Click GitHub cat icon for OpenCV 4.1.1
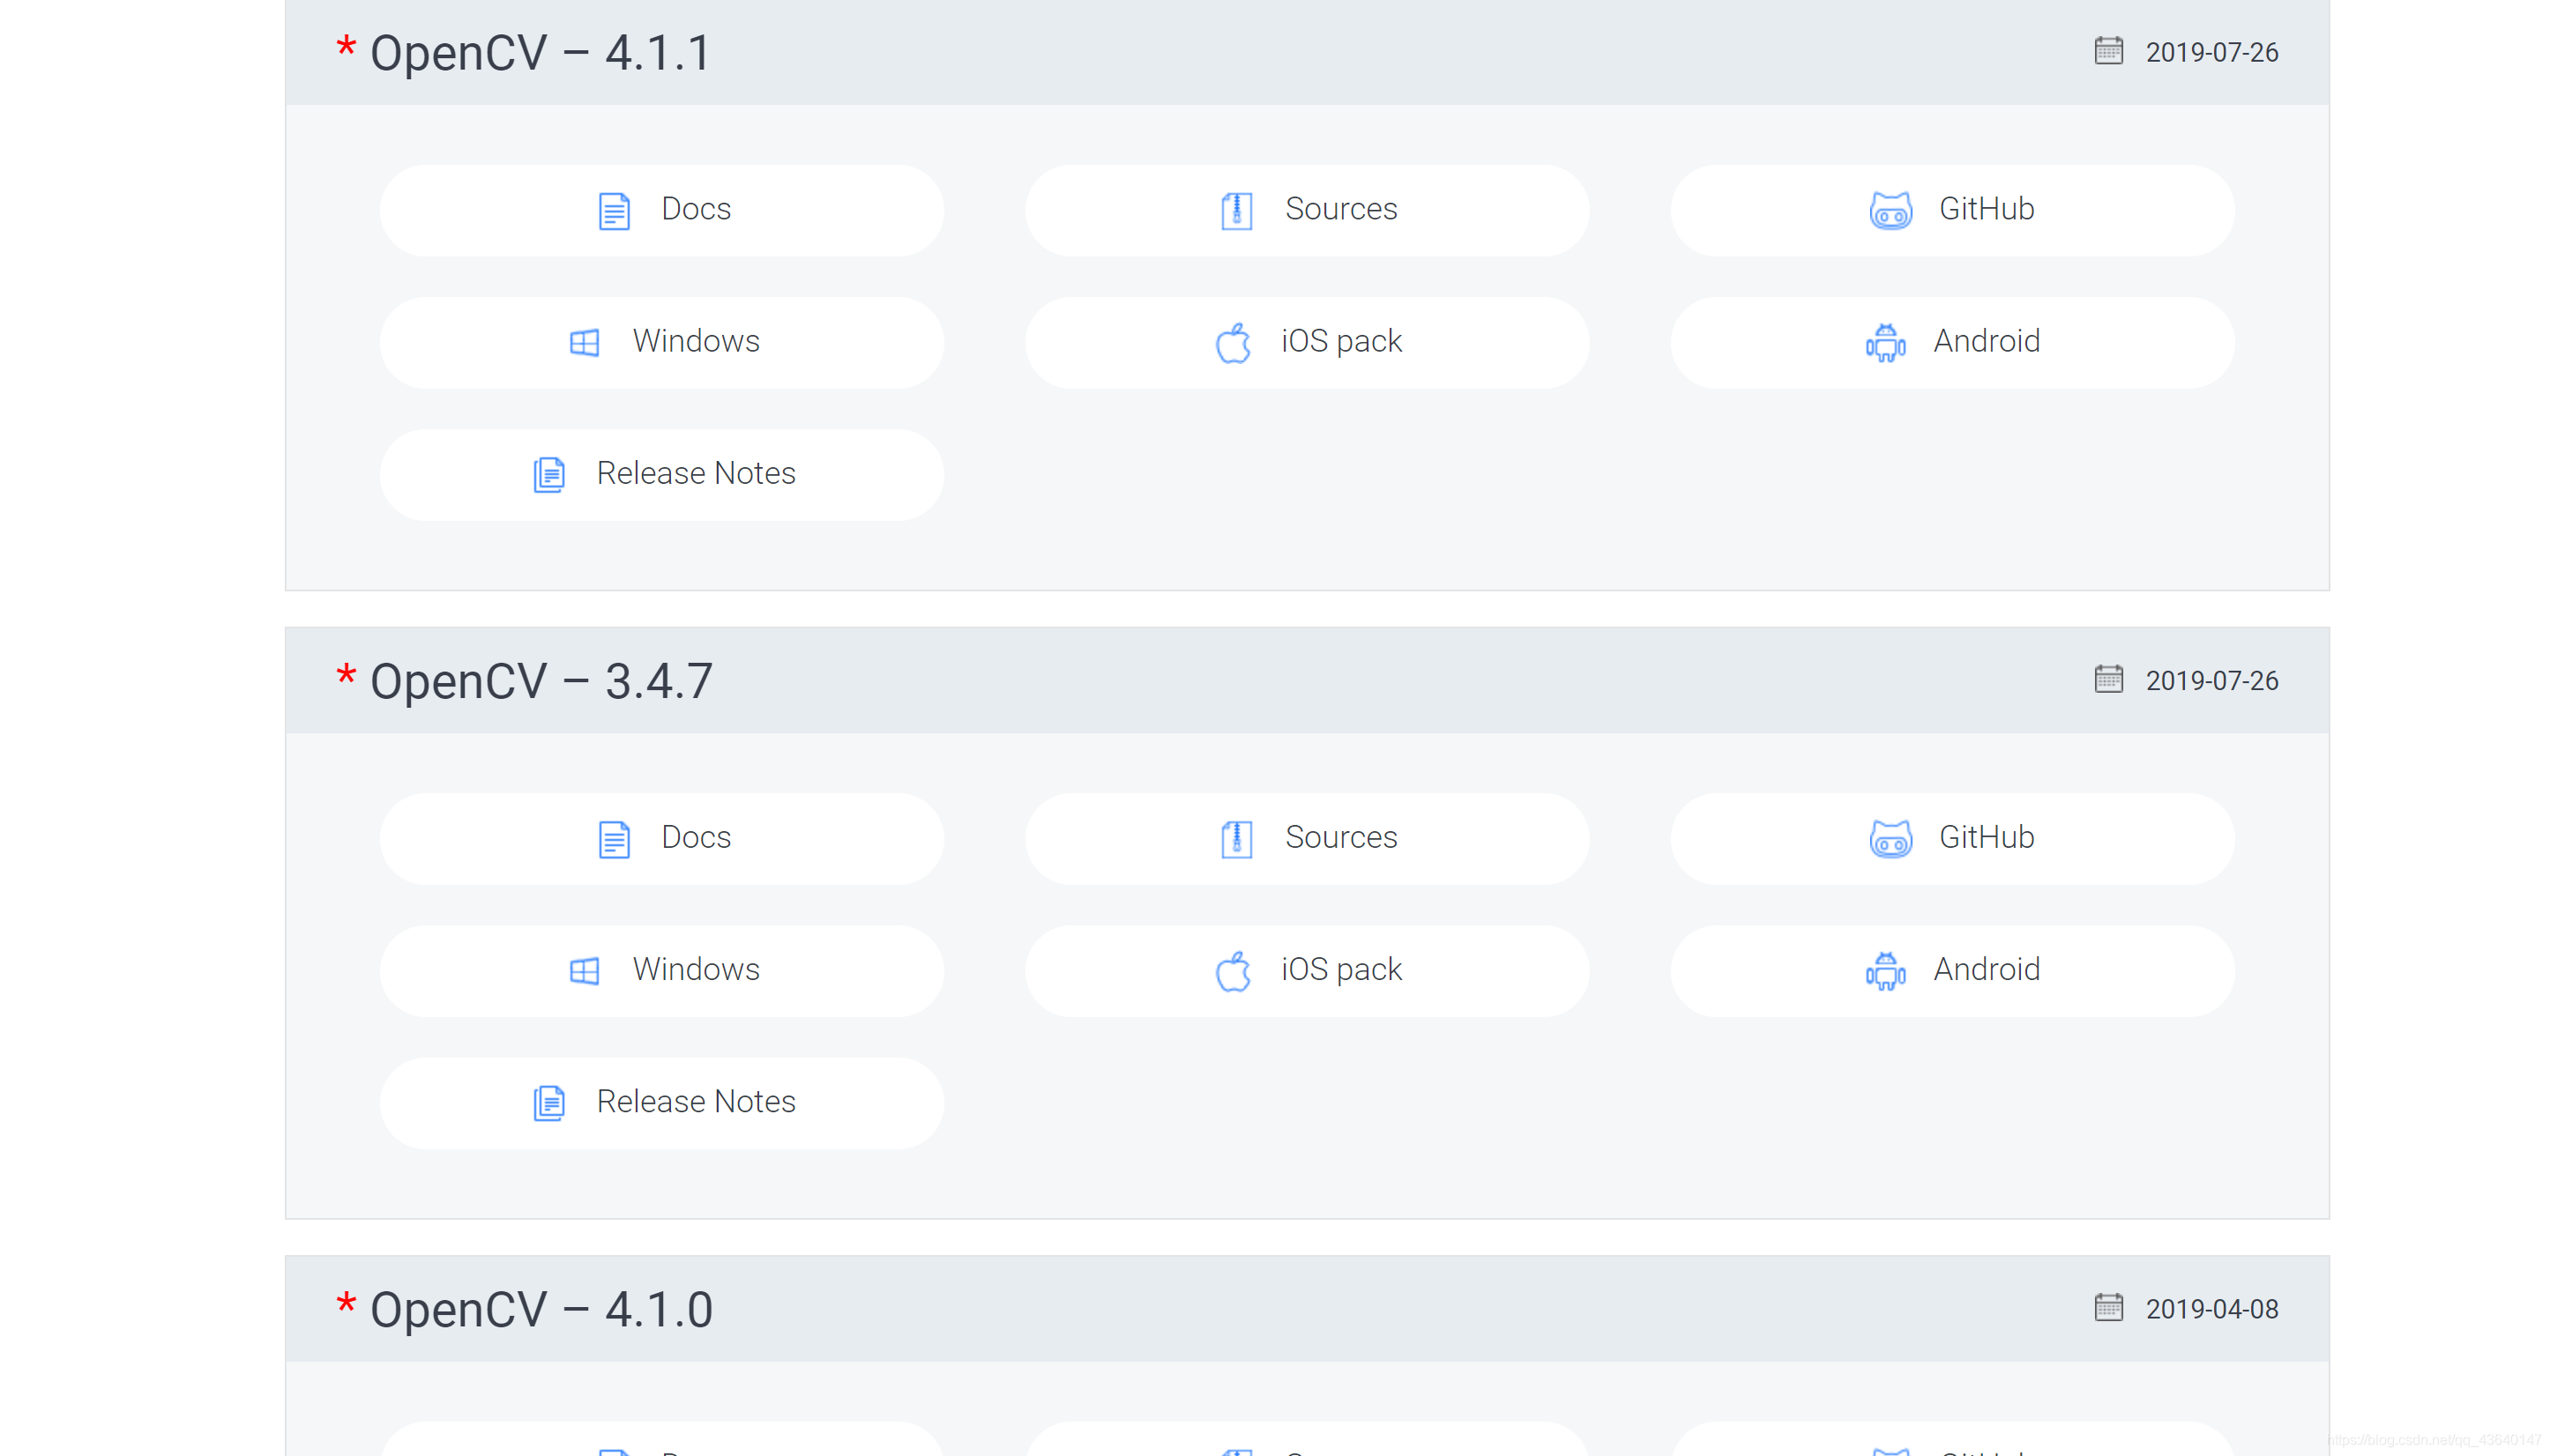 (x=1890, y=211)
